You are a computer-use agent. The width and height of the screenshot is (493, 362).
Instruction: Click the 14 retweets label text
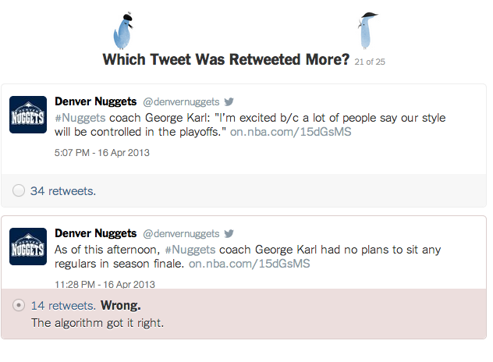(63, 305)
